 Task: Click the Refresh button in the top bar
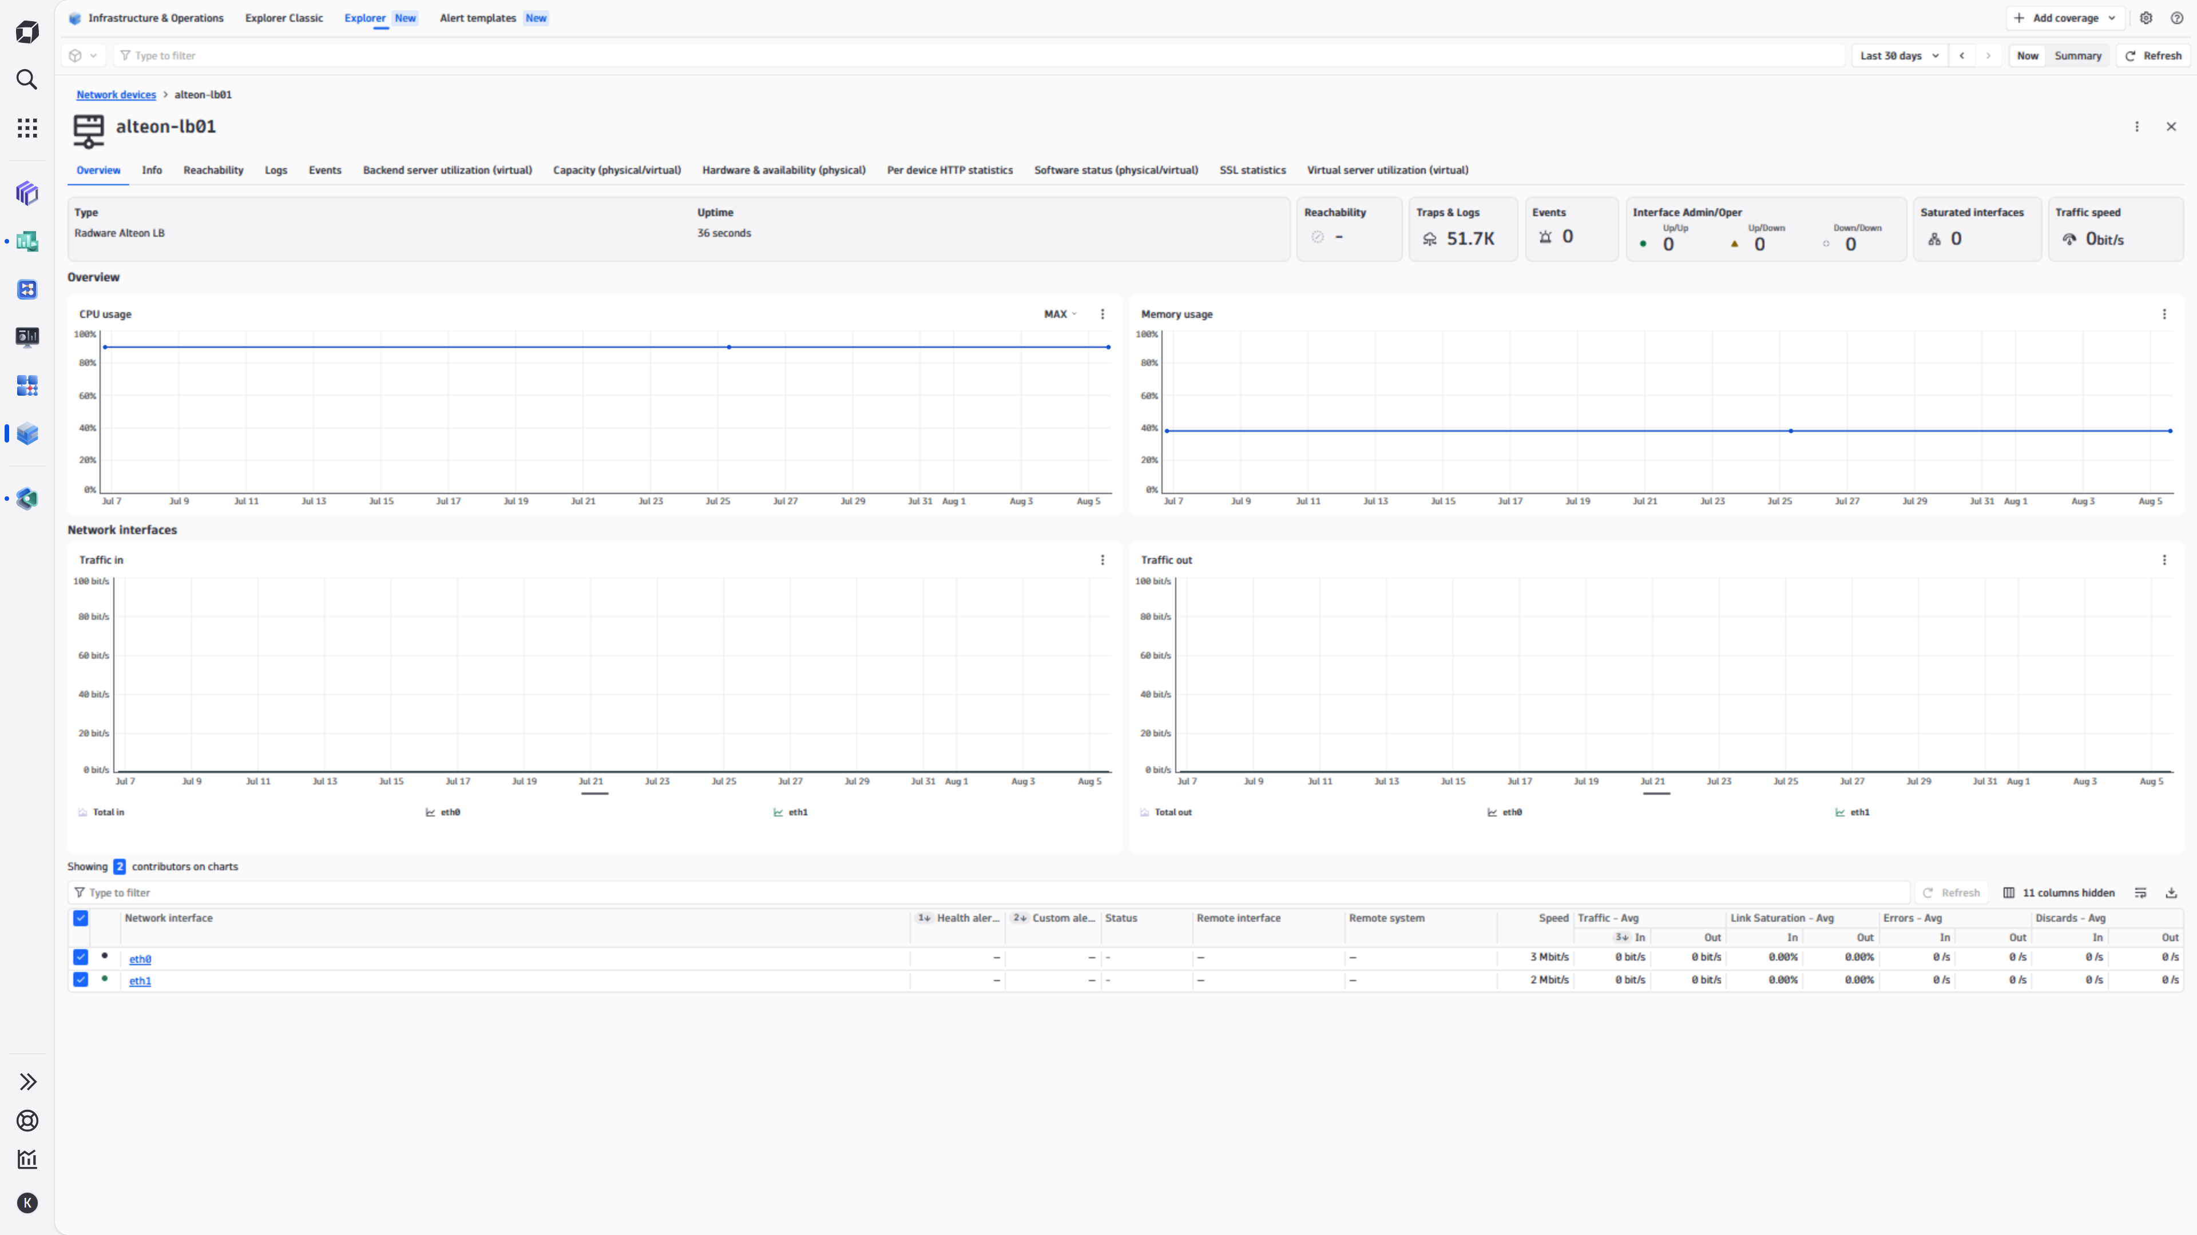point(2152,55)
